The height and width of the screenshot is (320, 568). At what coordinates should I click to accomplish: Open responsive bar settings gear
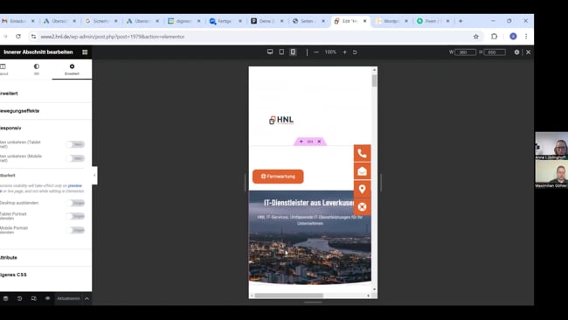click(x=516, y=52)
